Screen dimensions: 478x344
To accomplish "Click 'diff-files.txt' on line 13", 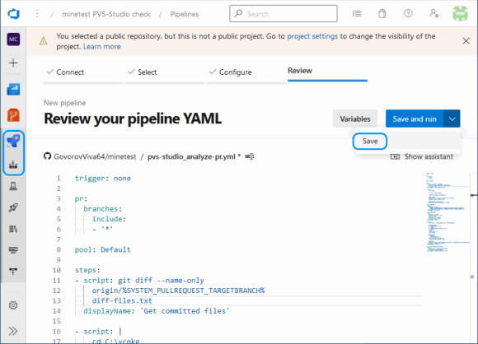I will pos(122,300).
